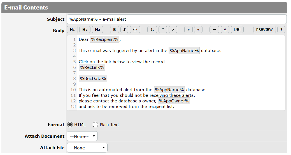Click the %RecLink% token on line 6
This screenshot has width=291, height=155.
click(x=92, y=67)
